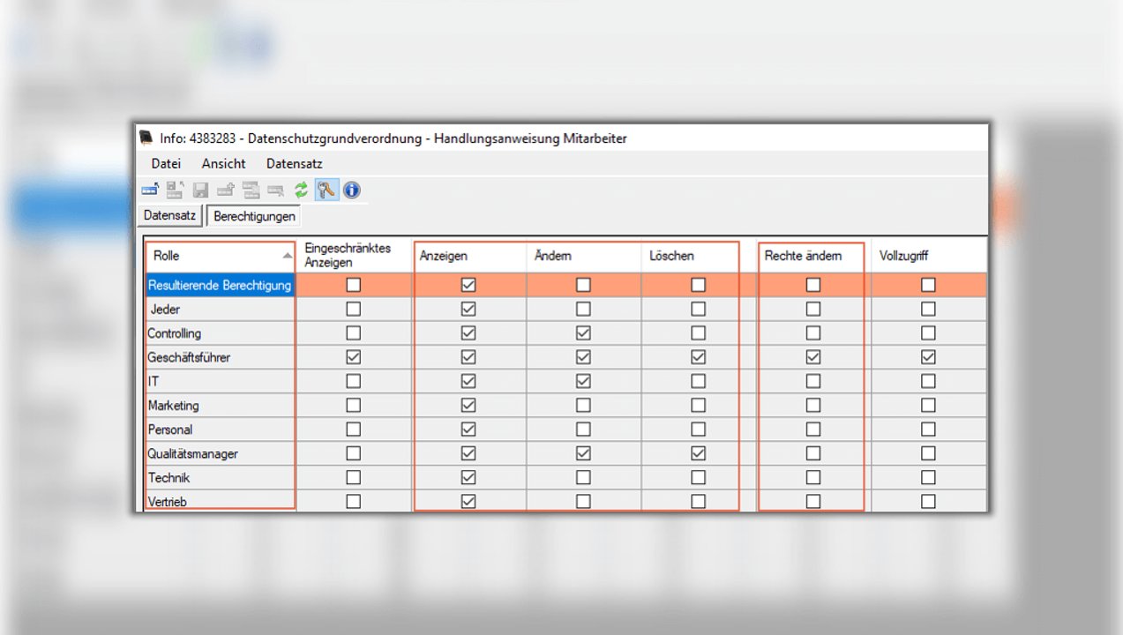Check Ändern checkbox for Marketing role
The width and height of the screenshot is (1123, 635).
pyautogui.click(x=583, y=406)
